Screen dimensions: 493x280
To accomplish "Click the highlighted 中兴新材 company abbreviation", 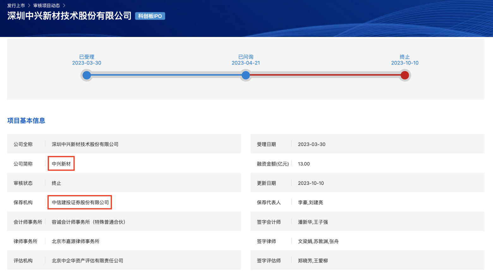I will (61, 164).
